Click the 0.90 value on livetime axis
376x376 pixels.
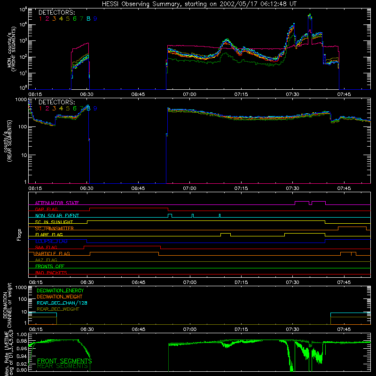[22, 370]
